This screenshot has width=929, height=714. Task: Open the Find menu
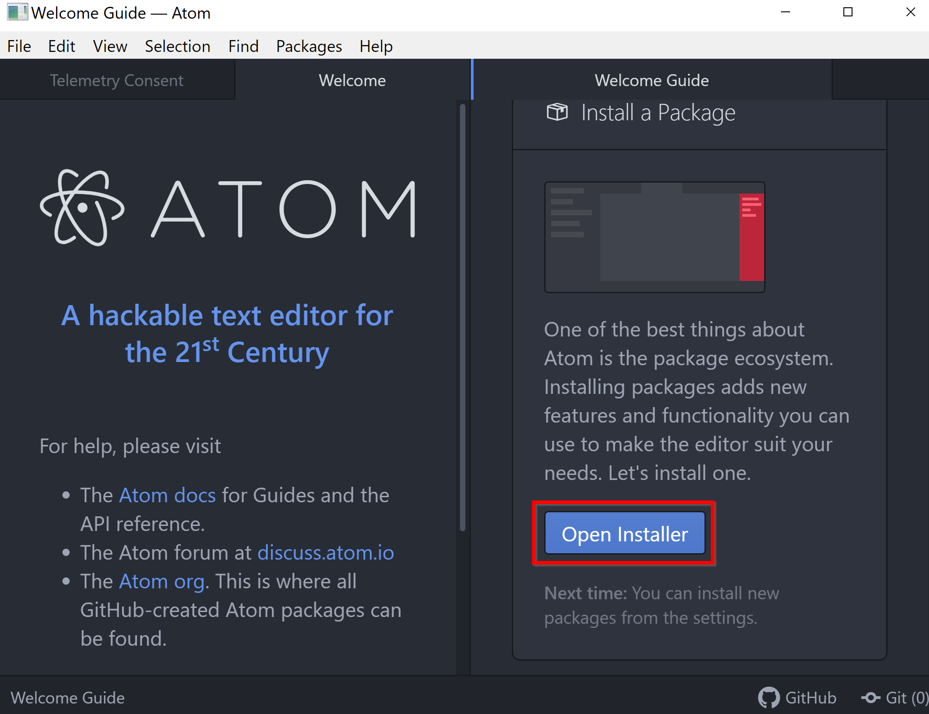[243, 46]
